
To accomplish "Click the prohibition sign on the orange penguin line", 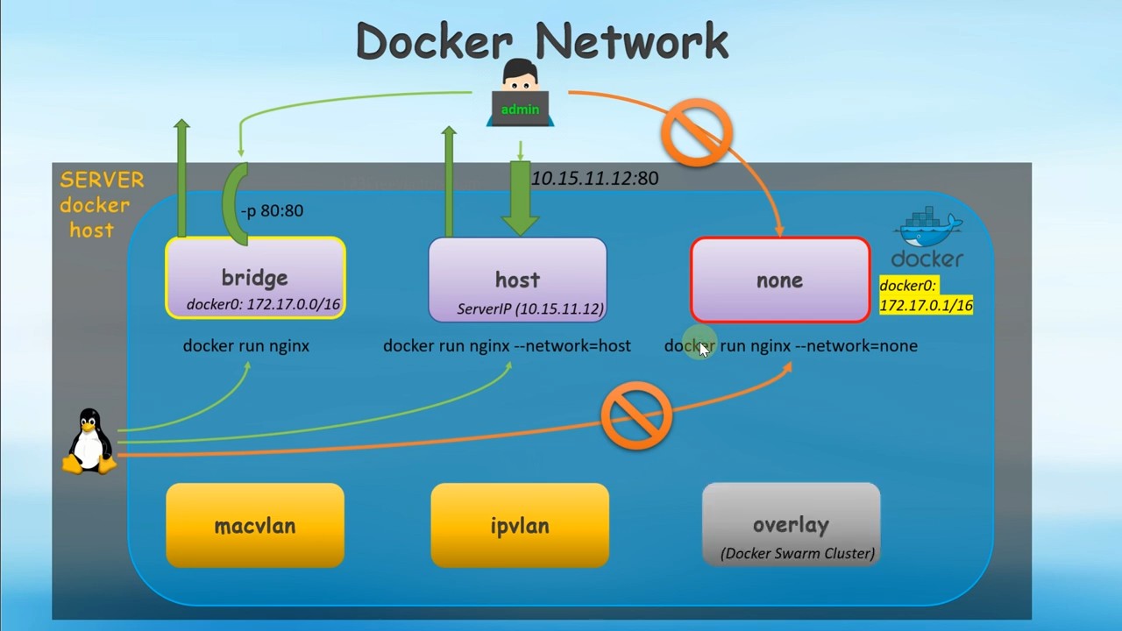I will tap(636, 415).
